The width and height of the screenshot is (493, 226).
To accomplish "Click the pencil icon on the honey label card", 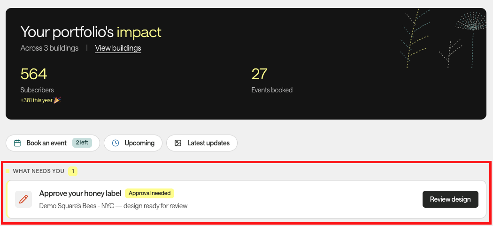I will (x=23, y=199).
